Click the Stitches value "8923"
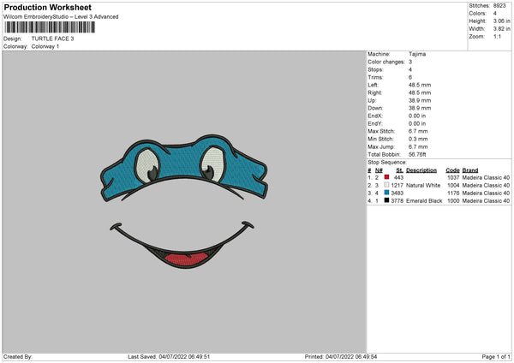 point(499,6)
